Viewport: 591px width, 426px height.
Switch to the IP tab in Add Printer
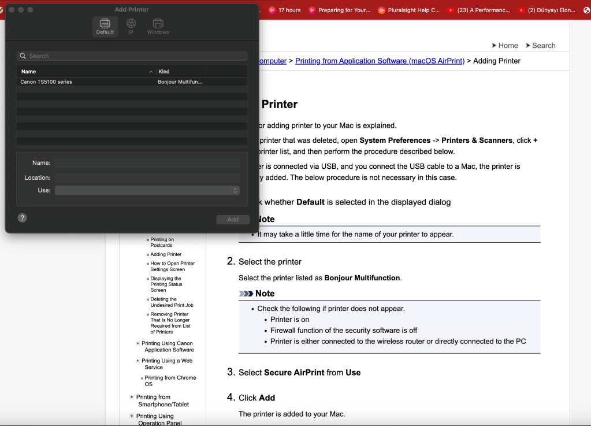[131, 27]
